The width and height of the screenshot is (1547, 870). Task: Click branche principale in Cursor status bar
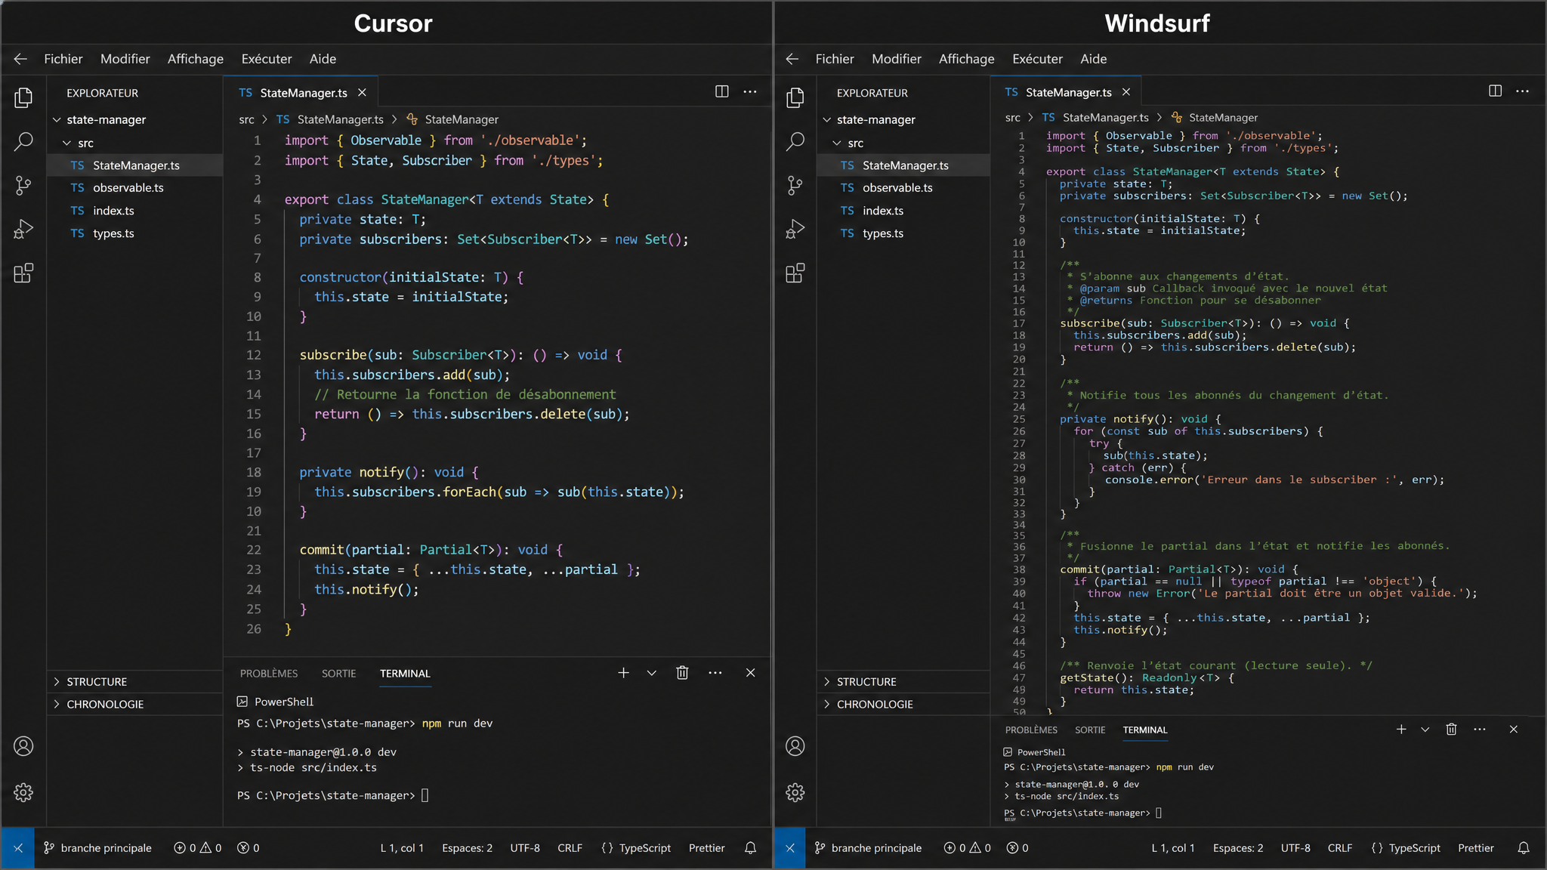click(97, 848)
